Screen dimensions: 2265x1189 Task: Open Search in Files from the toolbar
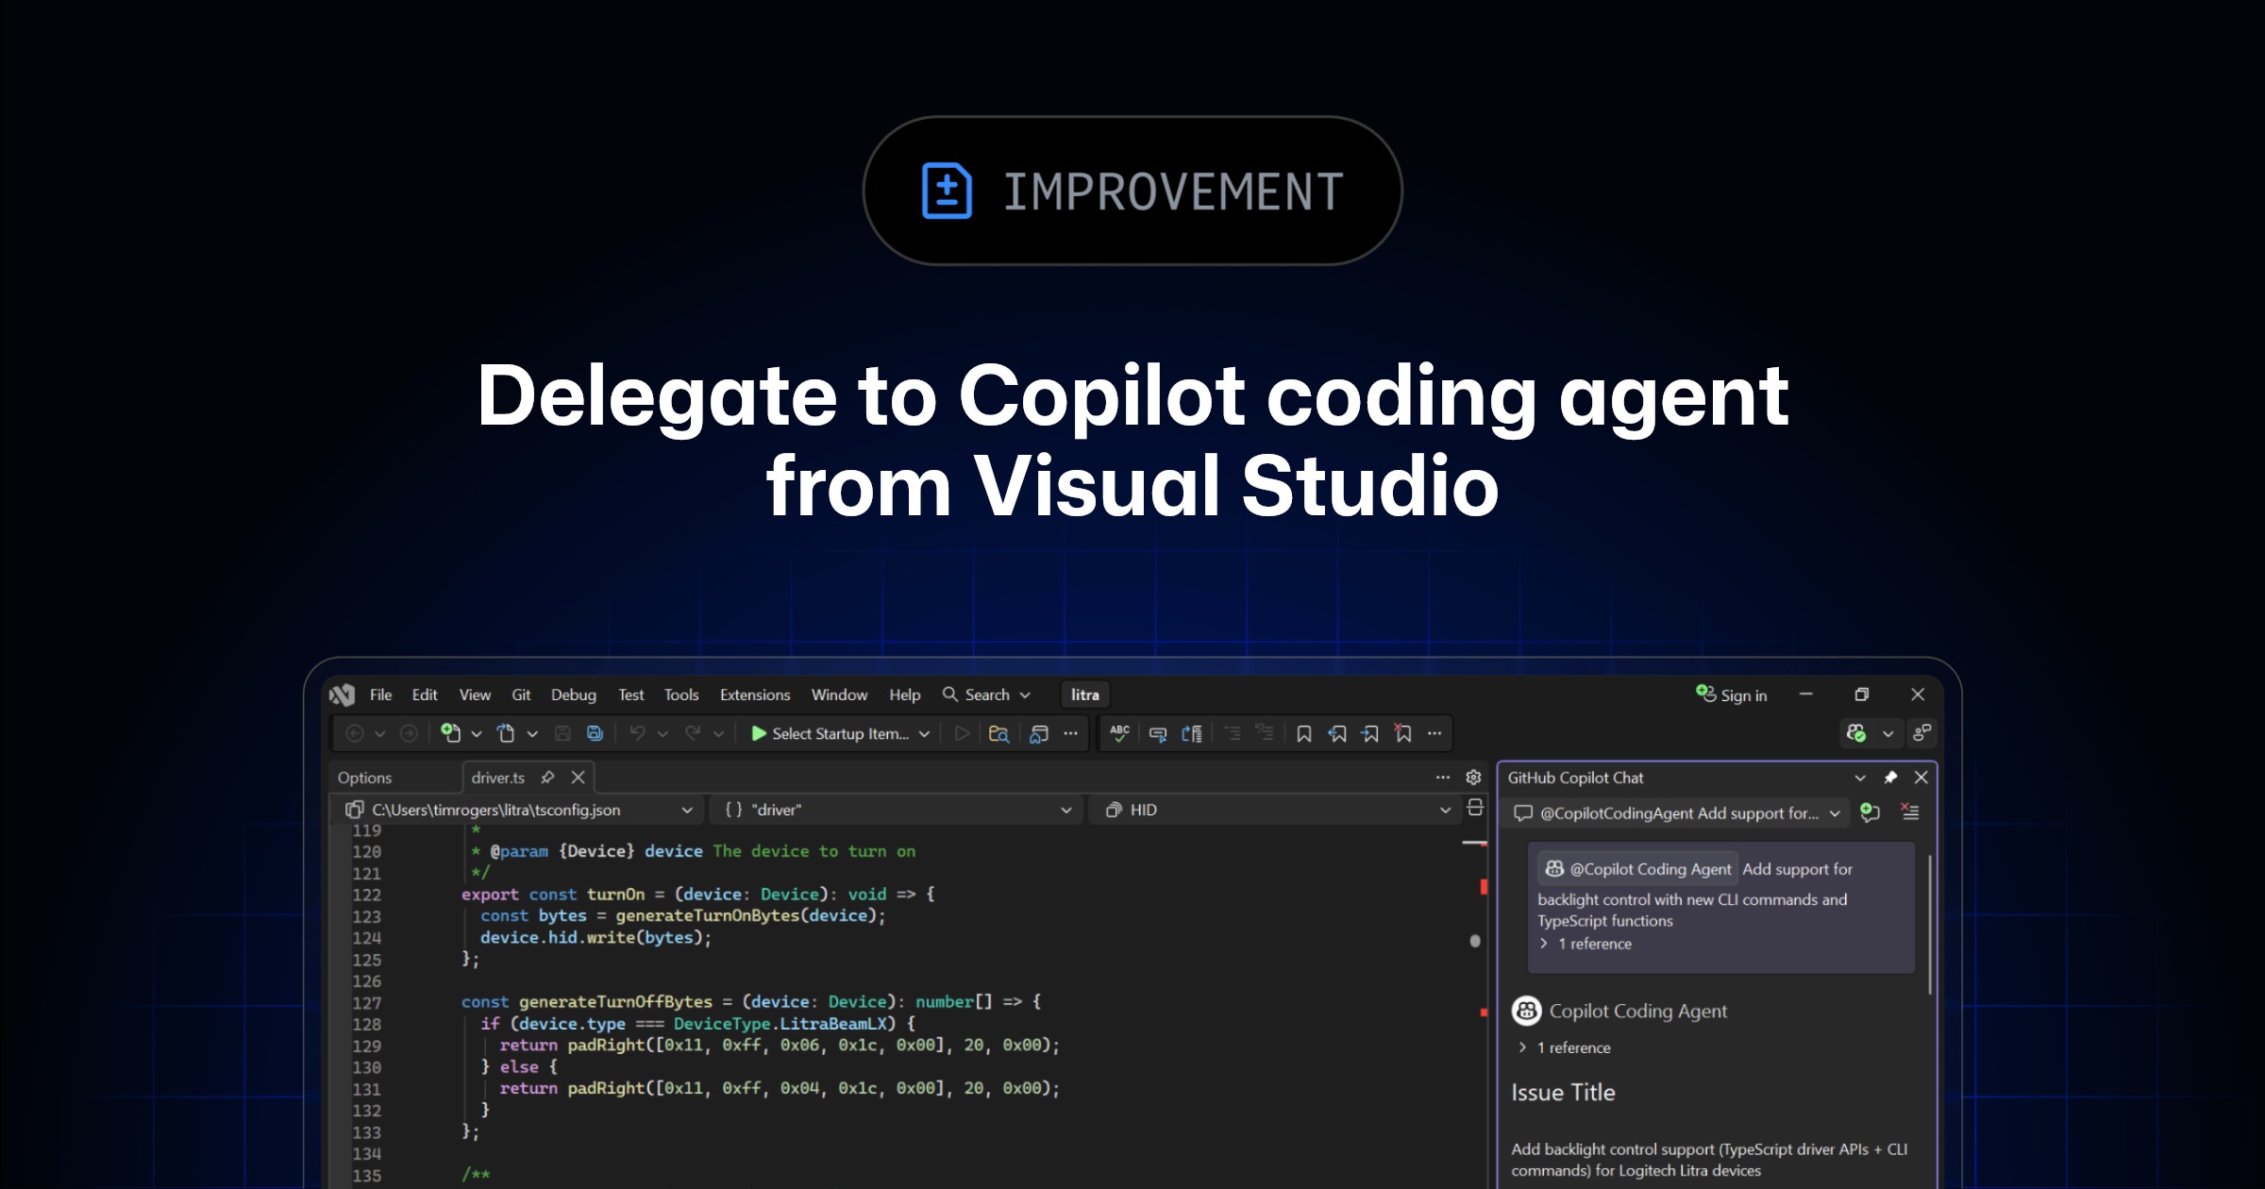pos(998,733)
